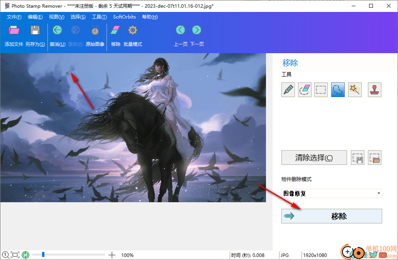Click the 添加文件 folder icon
398x260 pixels.
(14, 30)
